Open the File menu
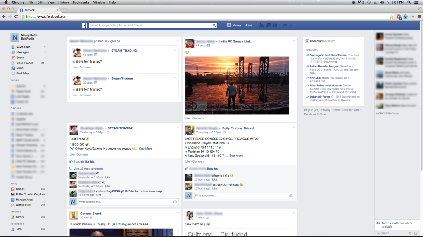Image resolution: width=423 pixels, height=237 pixels. click(x=31, y=2)
